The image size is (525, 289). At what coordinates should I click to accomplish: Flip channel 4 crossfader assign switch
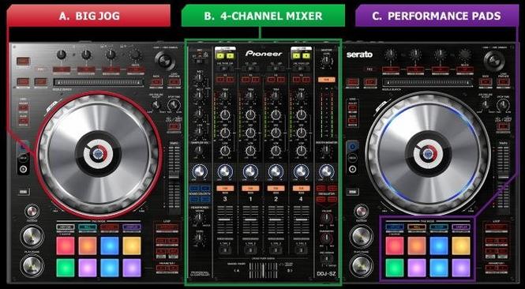tap(302, 250)
